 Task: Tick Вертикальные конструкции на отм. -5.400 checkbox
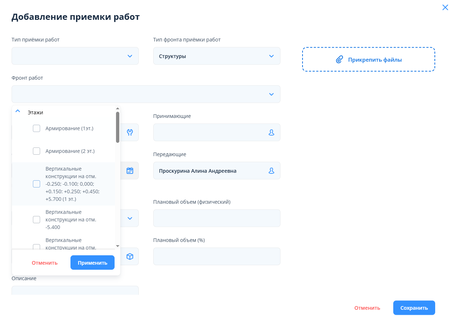pyautogui.click(x=37, y=220)
